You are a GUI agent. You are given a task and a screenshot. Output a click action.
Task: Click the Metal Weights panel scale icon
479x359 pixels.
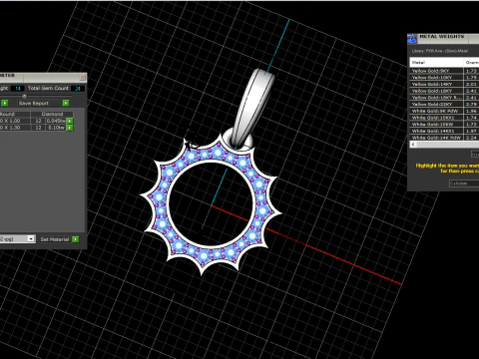pyautogui.click(x=412, y=38)
